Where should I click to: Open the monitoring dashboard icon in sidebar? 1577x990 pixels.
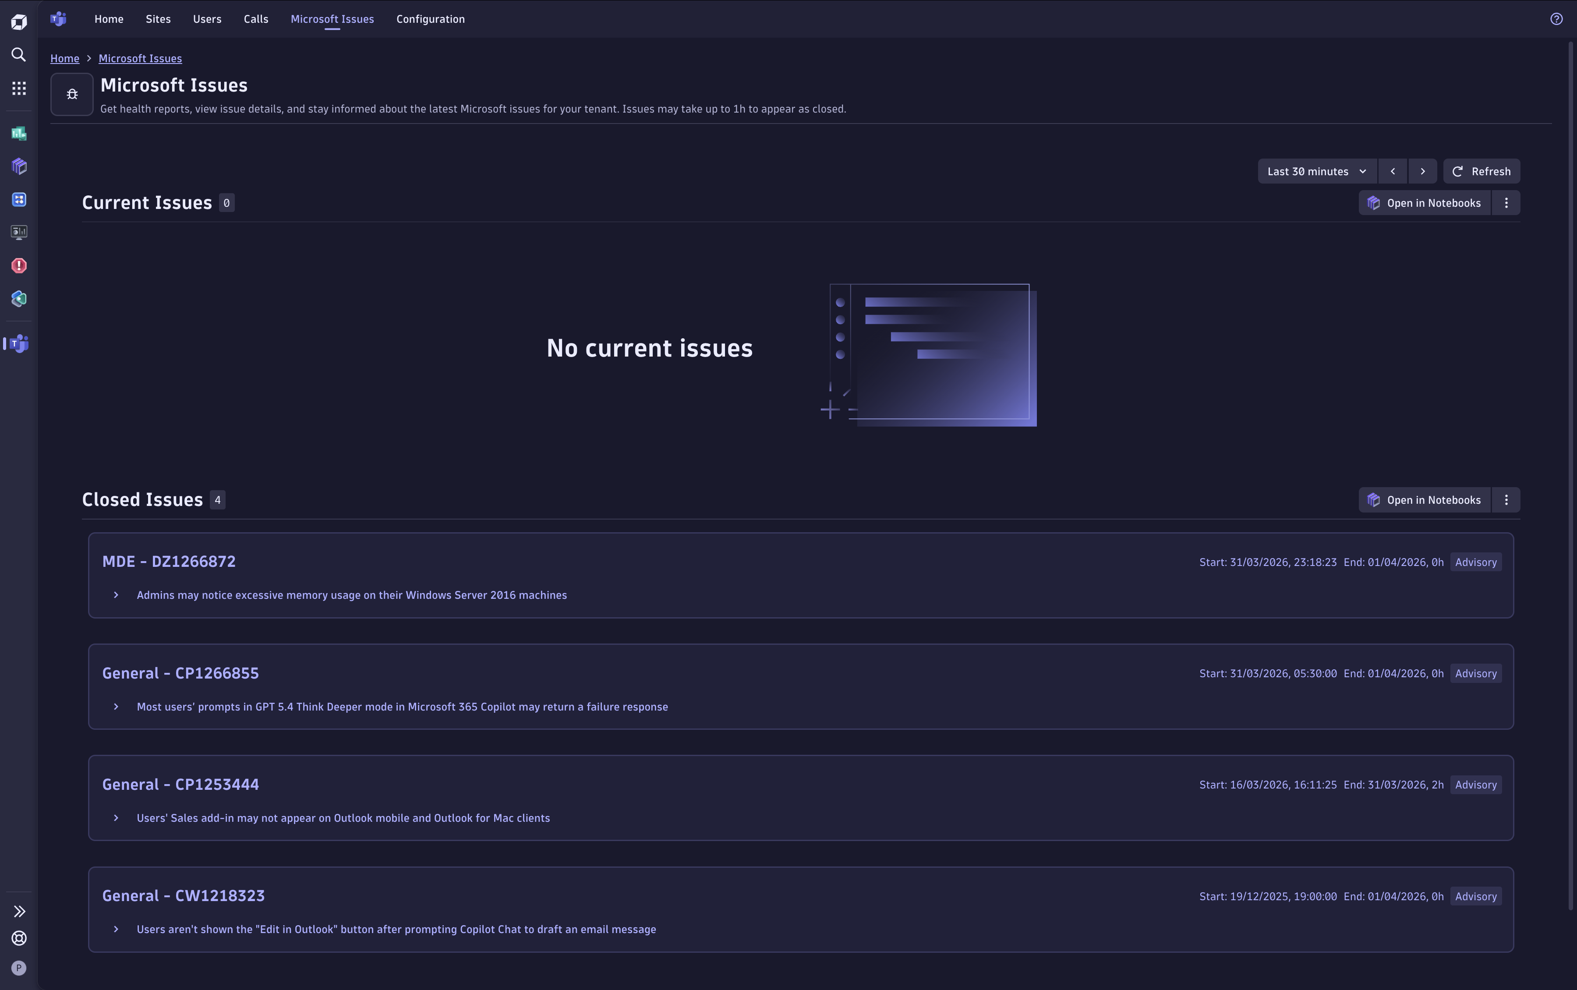pos(18,232)
